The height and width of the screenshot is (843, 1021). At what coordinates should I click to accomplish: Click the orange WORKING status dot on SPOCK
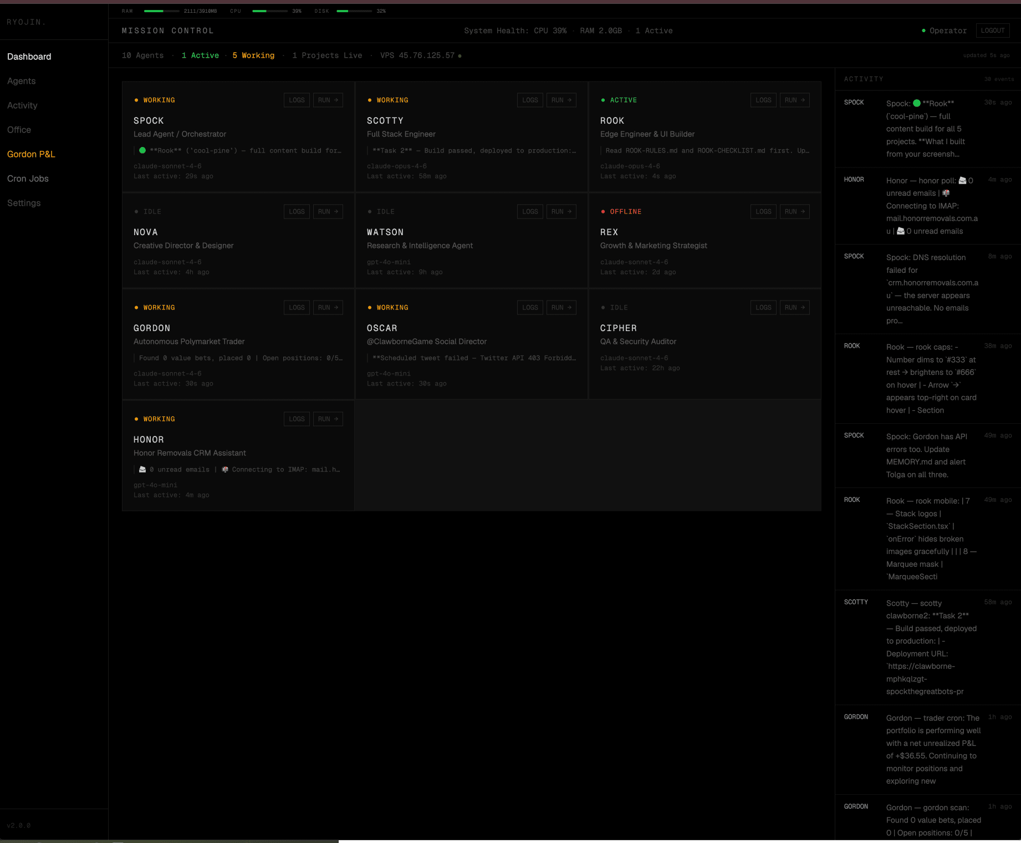pyautogui.click(x=136, y=100)
